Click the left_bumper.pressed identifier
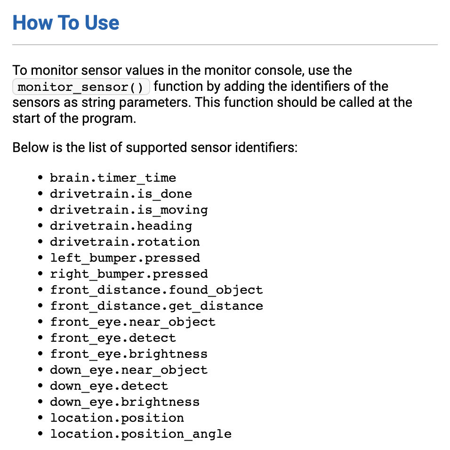This screenshot has height=450, width=450. [x=125, y=258]
